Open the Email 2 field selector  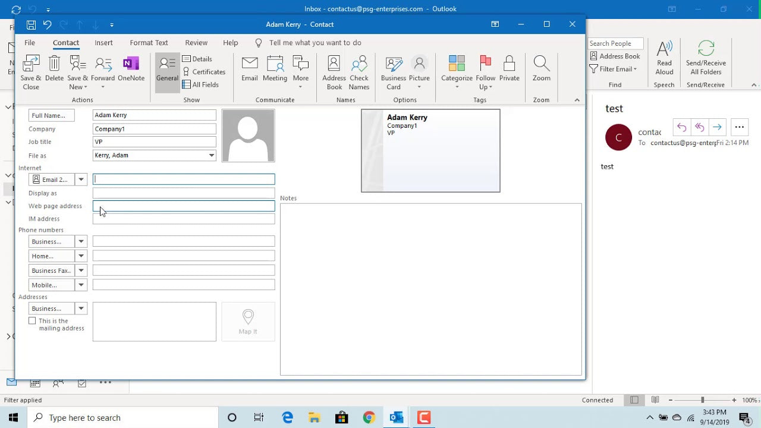[81, 179]
